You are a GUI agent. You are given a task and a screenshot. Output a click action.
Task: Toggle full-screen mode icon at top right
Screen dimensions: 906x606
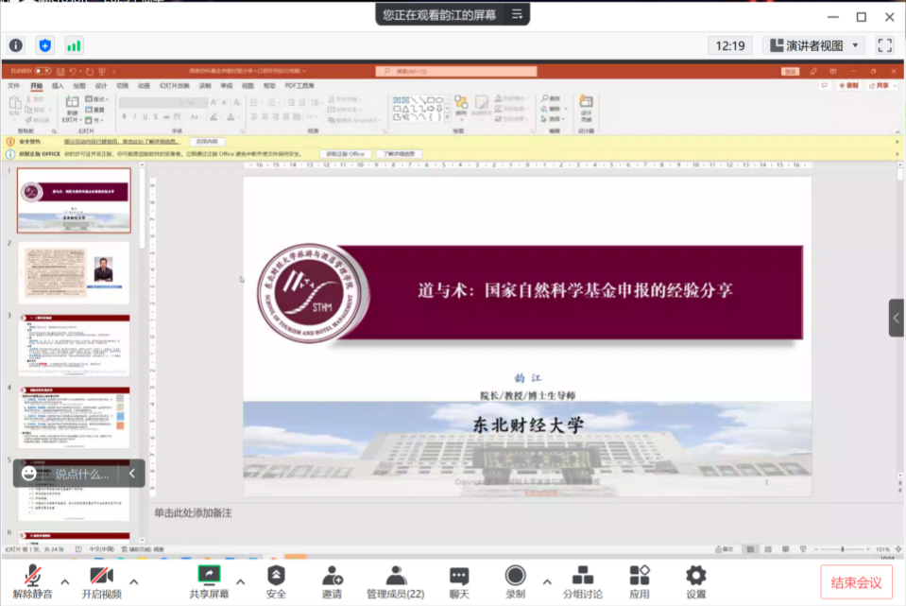pos(884,45)
